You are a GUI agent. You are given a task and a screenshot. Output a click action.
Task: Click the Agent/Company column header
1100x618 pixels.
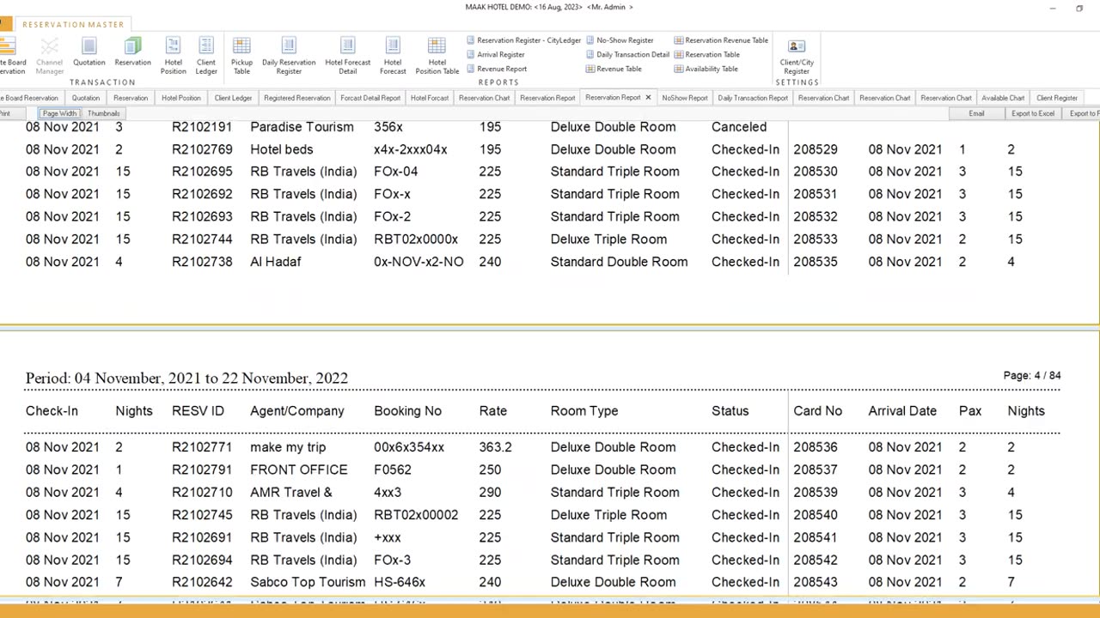pos(296,411)
